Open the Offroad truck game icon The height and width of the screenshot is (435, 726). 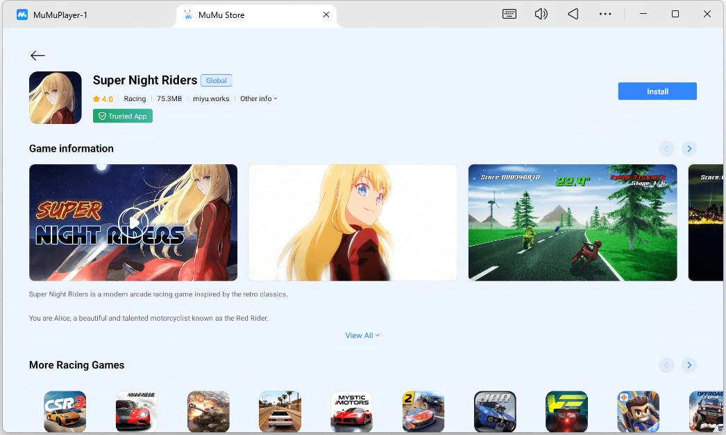pos(707,411)
